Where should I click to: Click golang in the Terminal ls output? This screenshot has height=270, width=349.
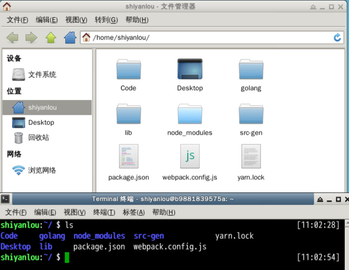pyautogui.click(x=52, y=236)
